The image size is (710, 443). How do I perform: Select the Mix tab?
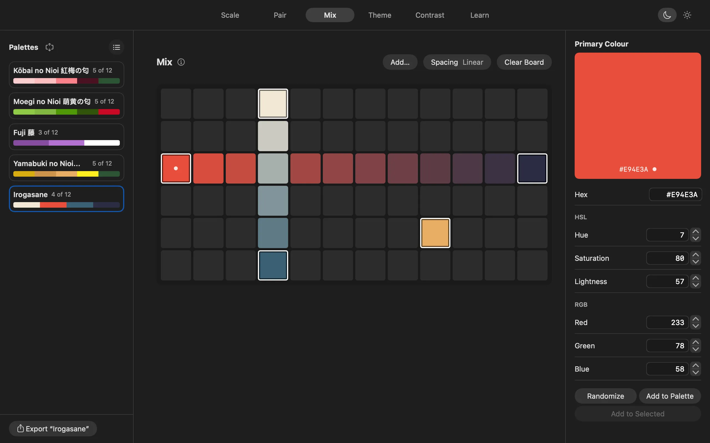point(330,15)
